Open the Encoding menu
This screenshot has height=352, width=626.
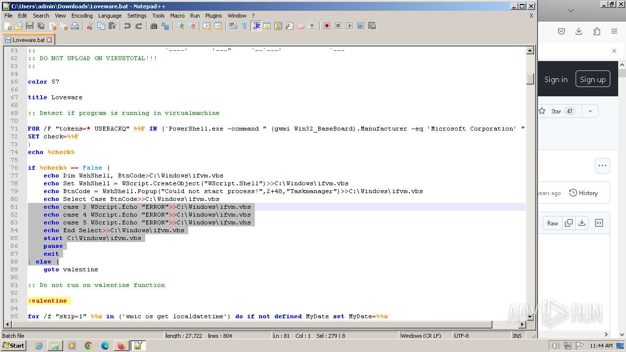[x=82, y=16]
